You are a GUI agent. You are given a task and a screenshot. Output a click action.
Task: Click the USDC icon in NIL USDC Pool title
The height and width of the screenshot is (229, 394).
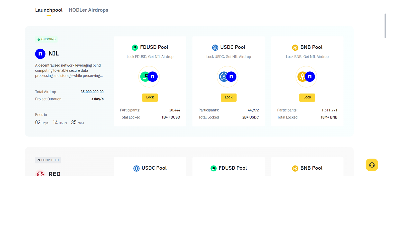tap(215, 48)
